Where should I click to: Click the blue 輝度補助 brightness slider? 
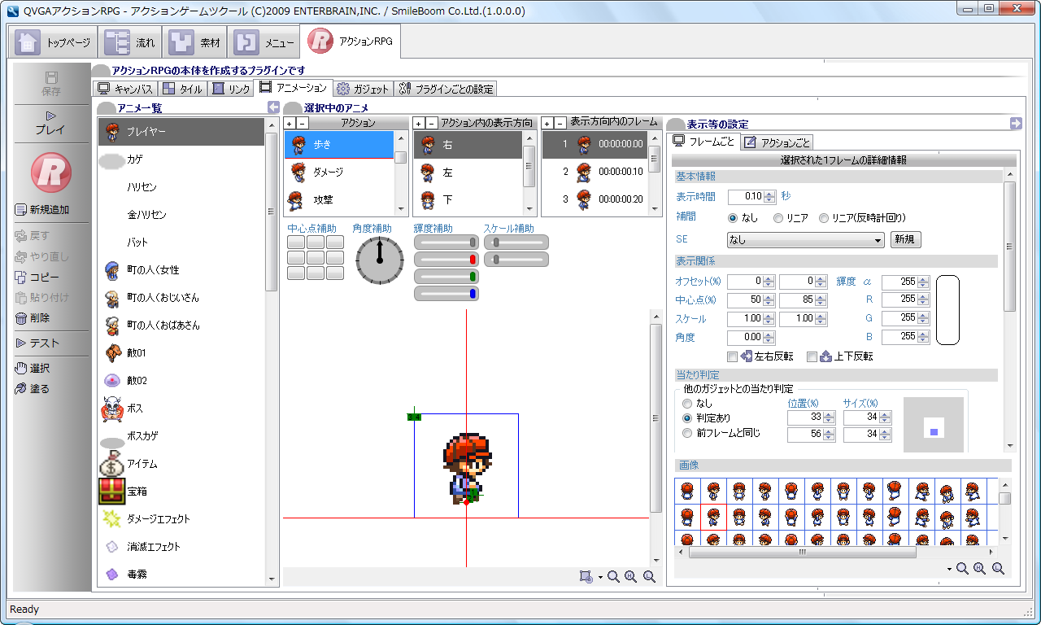pos(446,294)
